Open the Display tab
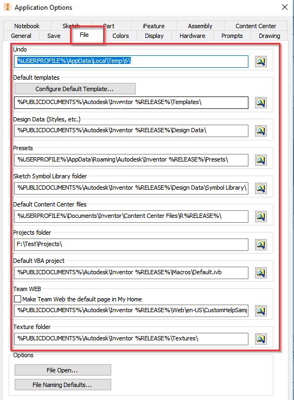Screen dimensions: 294x400 click(154, 36)
